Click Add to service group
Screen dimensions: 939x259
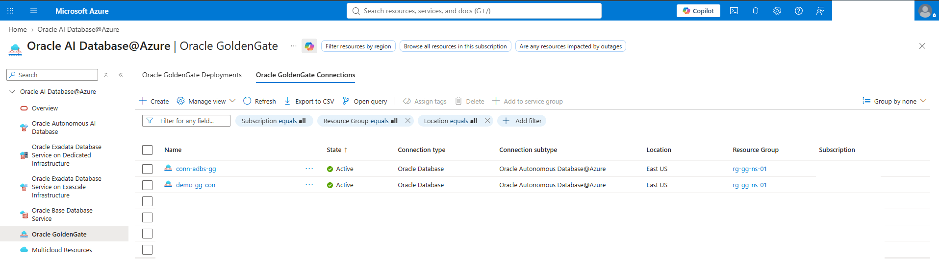527,101
